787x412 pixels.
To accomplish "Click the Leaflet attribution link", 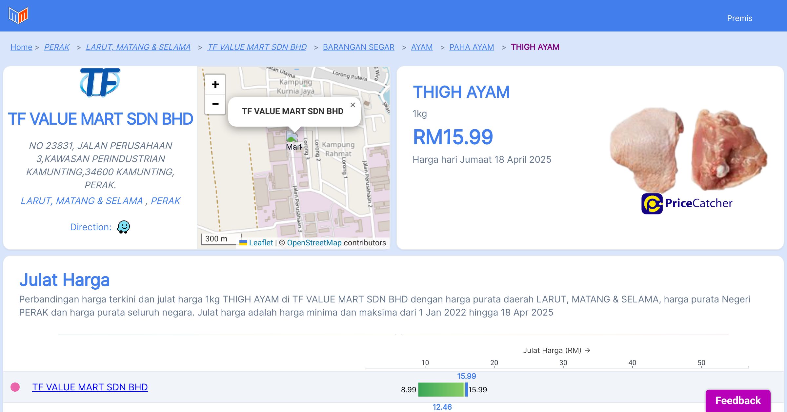I will pyautogui.click(x=261, y=243).
